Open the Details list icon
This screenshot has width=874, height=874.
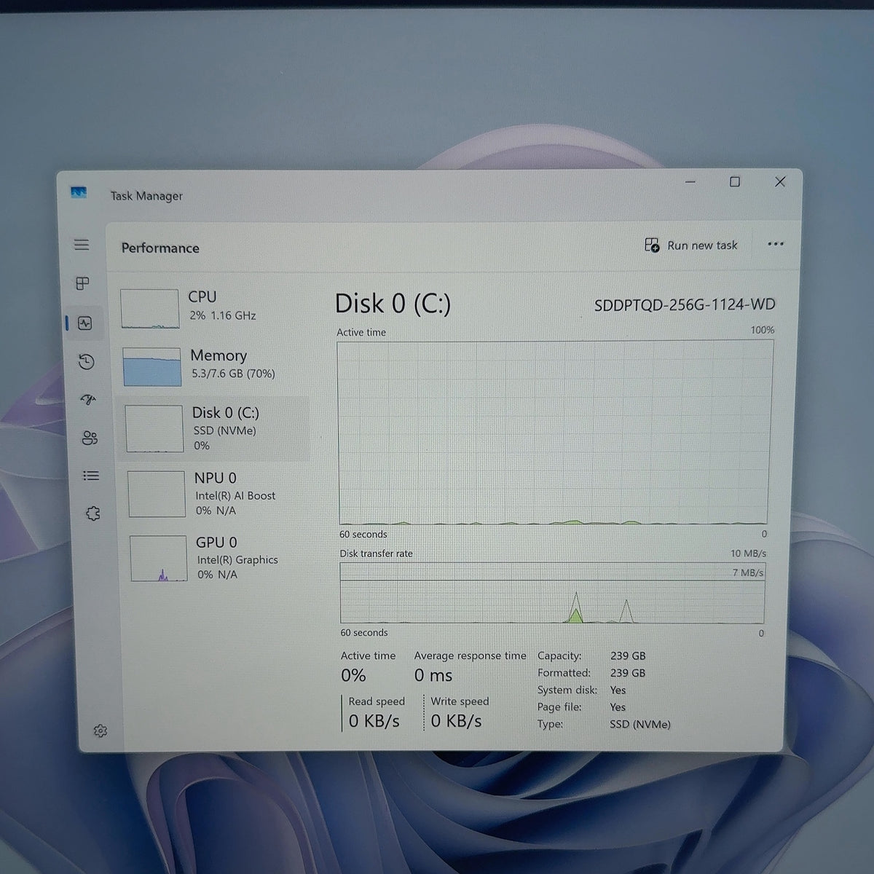91,476
